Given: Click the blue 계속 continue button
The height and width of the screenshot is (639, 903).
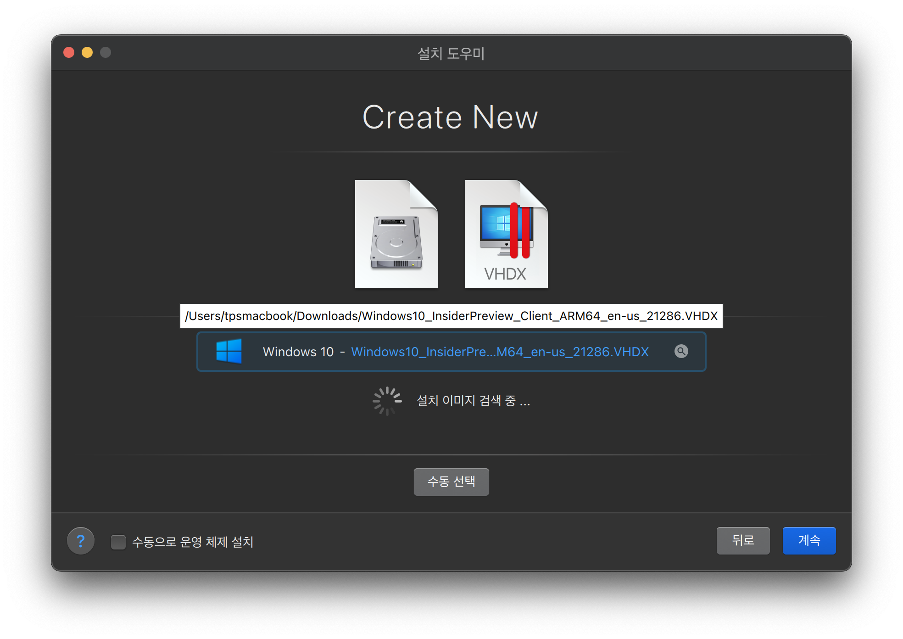Looking at the screenshot, I should 809,540.
